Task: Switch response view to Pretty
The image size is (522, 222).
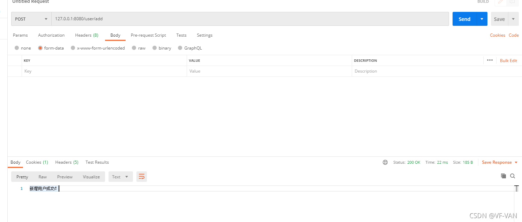Action: click(22, 177)
